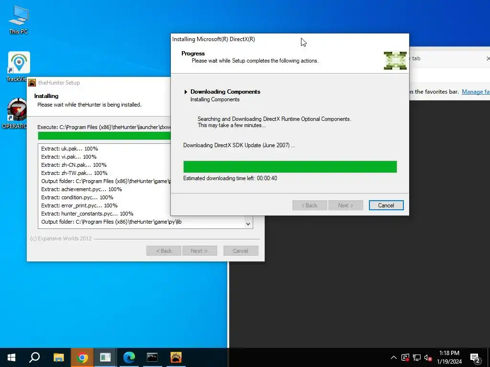Click the Execute path line in theHunter Setup

(104, 127)
